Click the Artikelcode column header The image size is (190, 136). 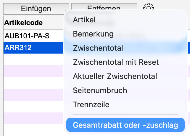[23, 23]
